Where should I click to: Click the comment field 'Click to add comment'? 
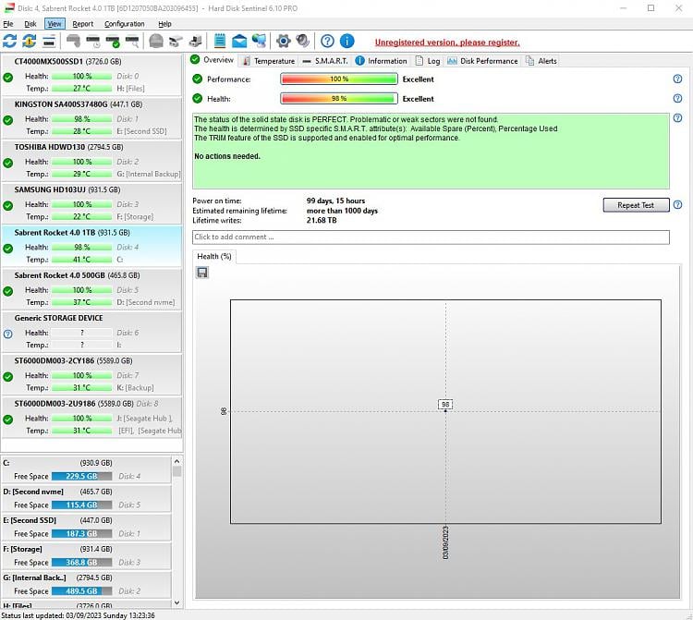coord(431,237)
